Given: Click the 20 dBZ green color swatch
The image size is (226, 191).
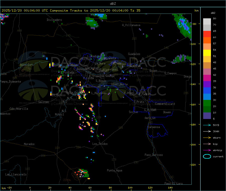Looking at the screenshot, I should tap(207, 109).
